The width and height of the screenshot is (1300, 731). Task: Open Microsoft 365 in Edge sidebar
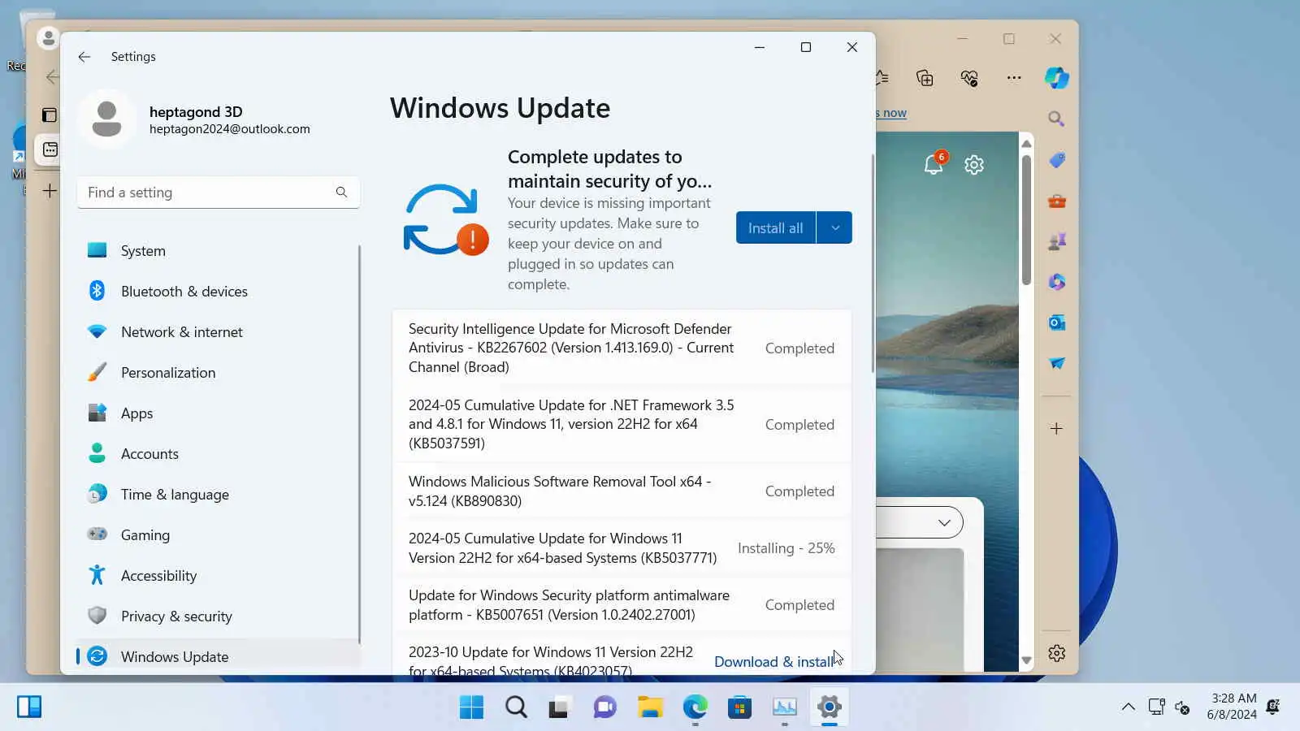coord(1056,282)
